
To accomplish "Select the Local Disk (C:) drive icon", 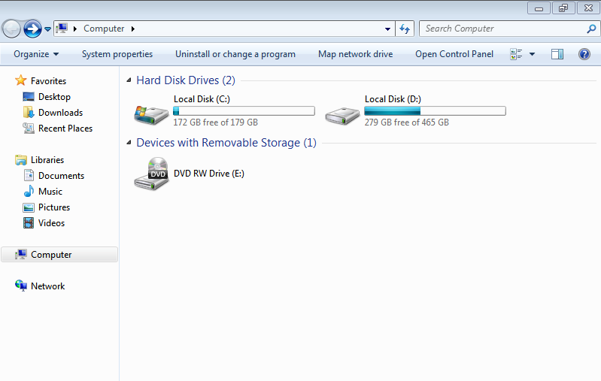I will point(151,115).
